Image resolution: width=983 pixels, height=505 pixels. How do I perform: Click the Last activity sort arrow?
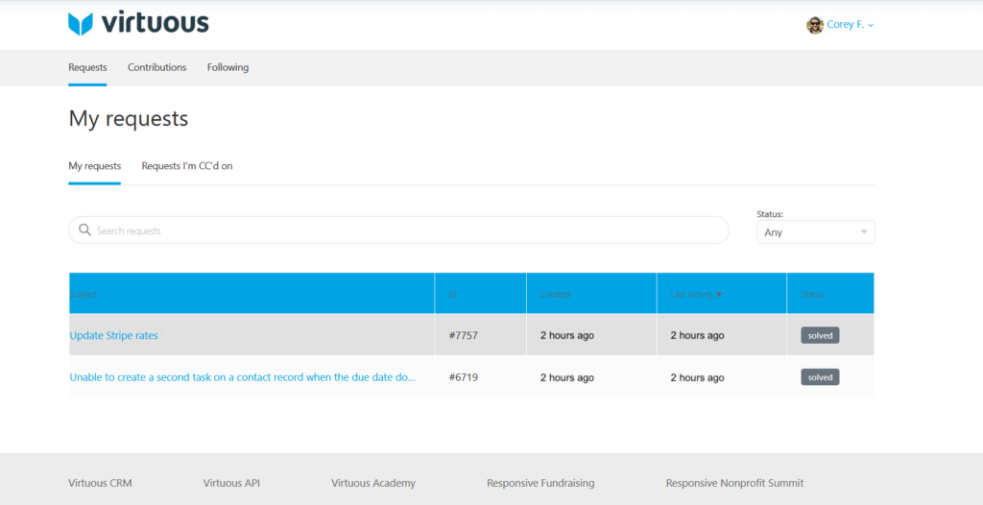coord(718,295)
